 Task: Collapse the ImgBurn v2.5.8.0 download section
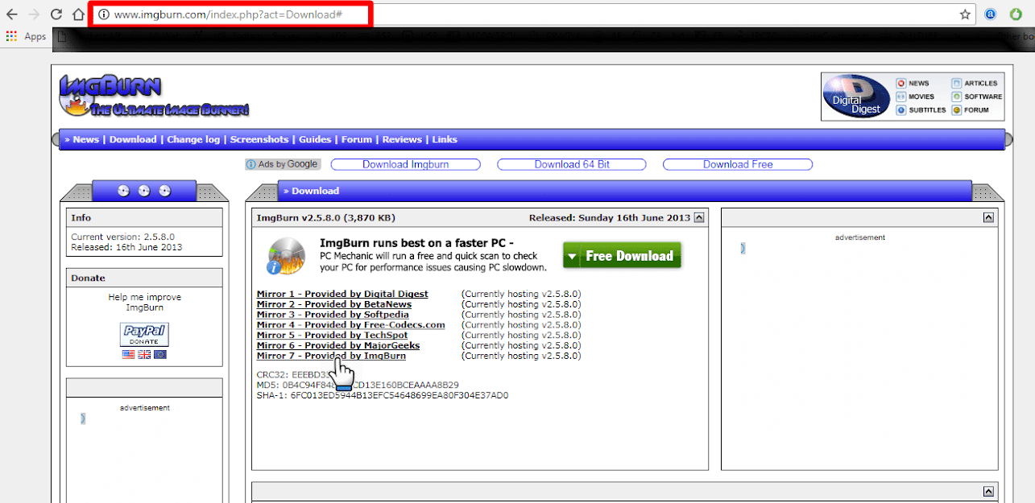point(698,217)
